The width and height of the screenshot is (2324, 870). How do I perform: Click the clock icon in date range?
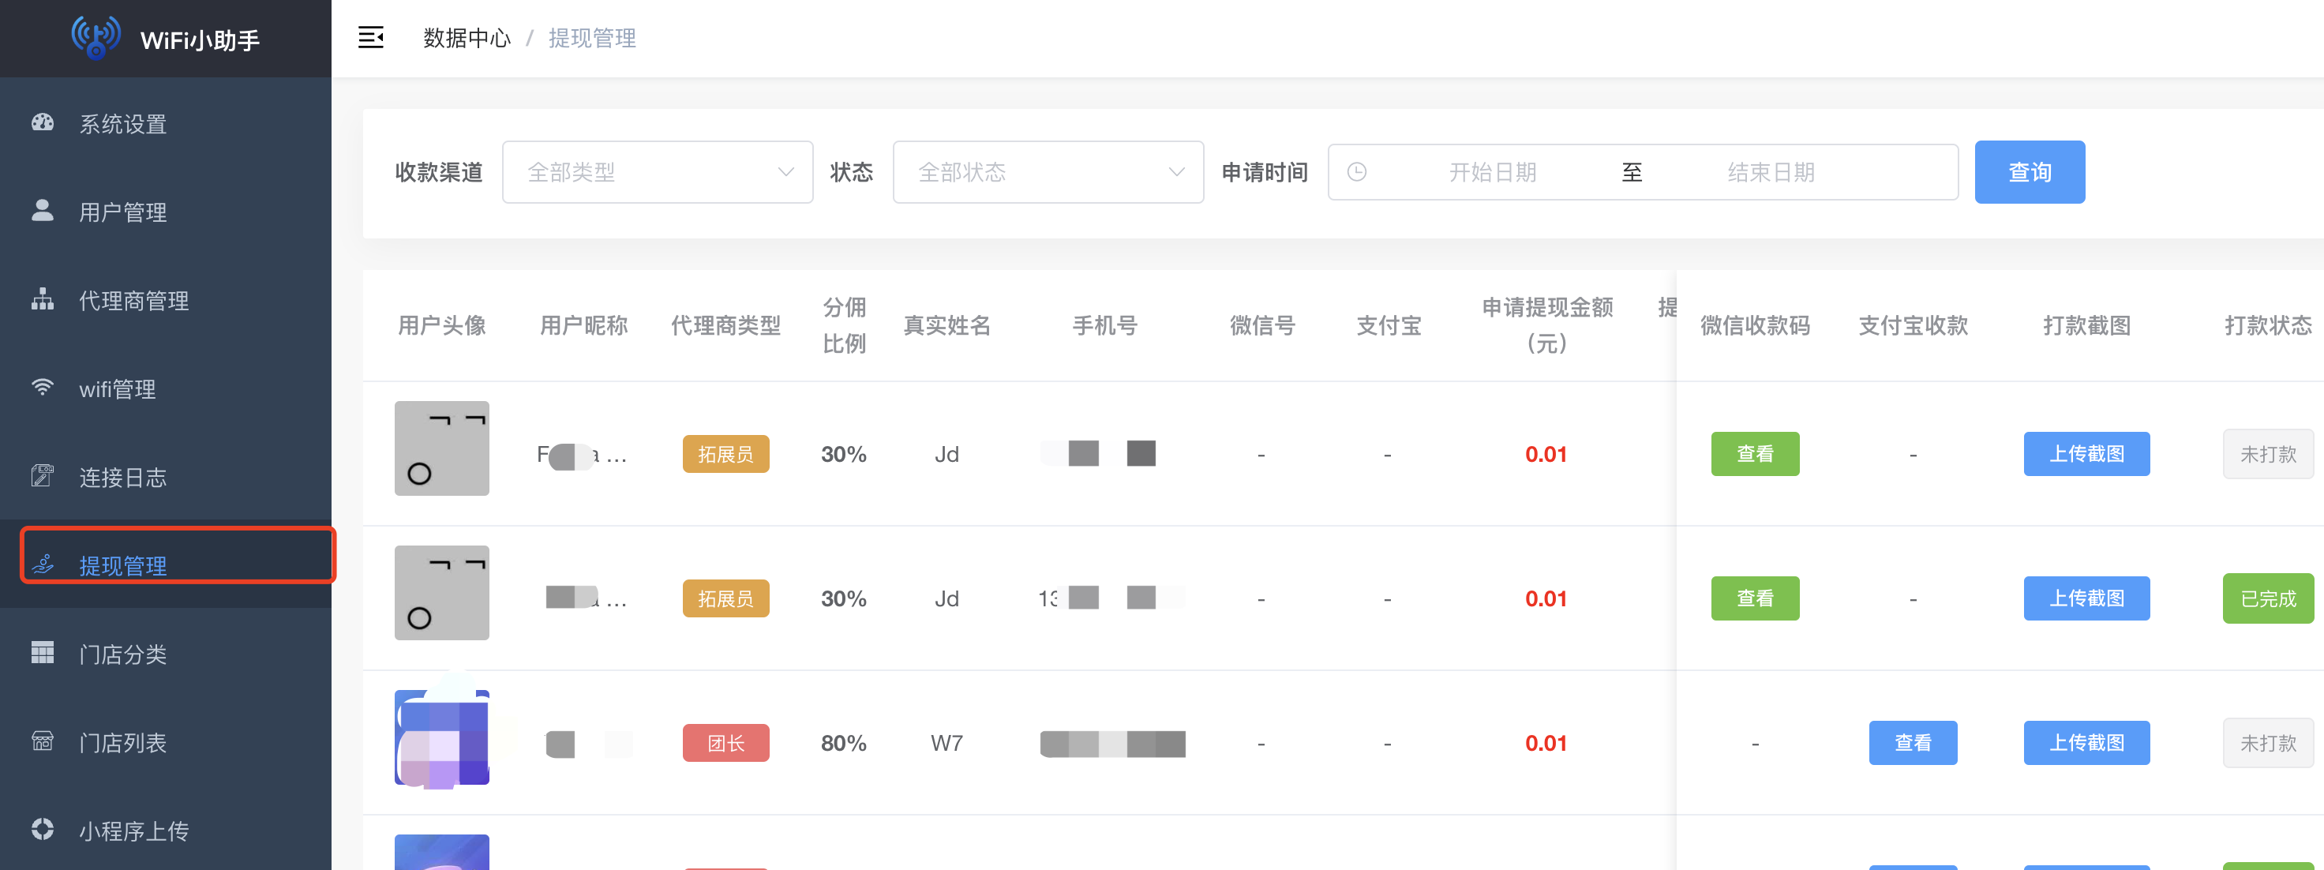[1357, 171]
